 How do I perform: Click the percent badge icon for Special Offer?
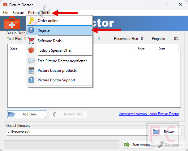pos(31,50)
